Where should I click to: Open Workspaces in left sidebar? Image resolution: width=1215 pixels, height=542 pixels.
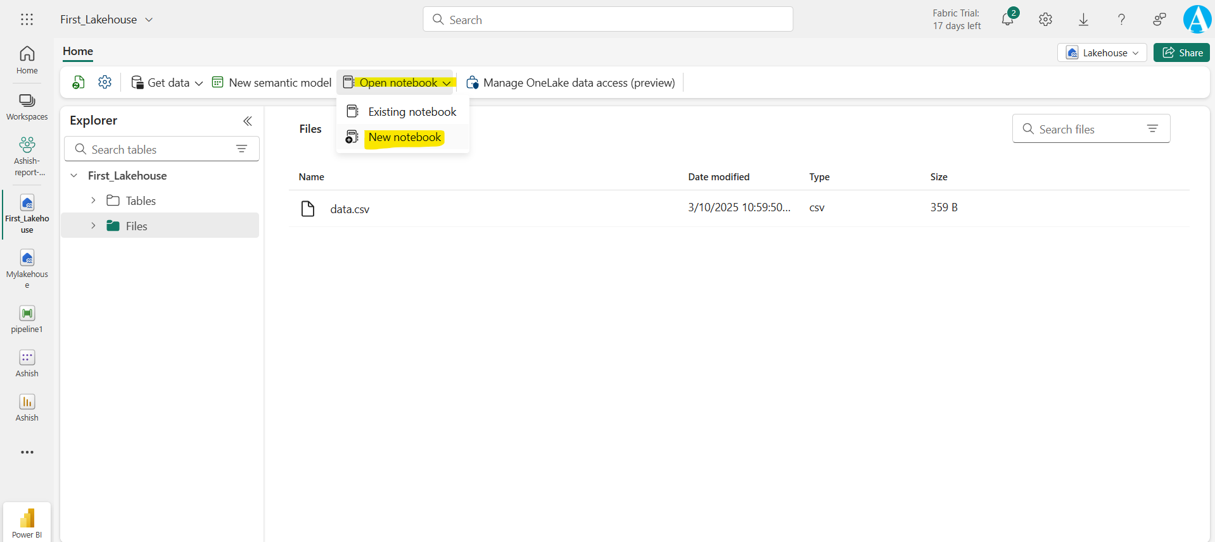tap(27, 106)
